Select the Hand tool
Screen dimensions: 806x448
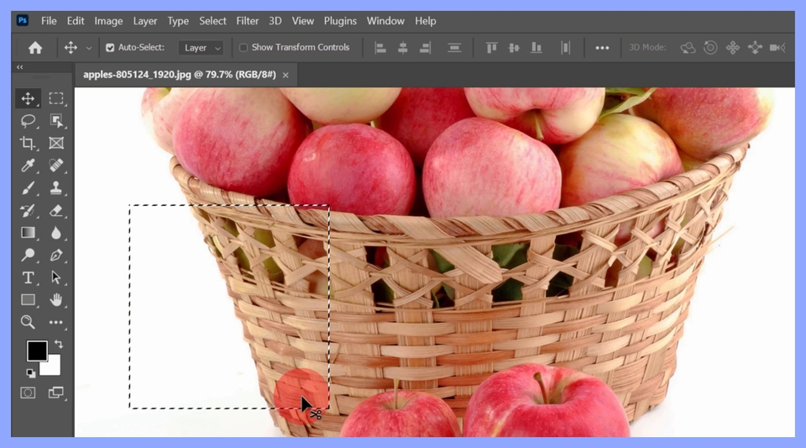point(56,300)
